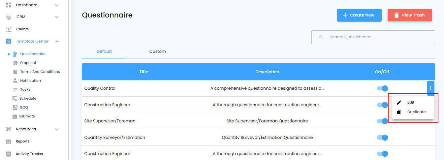Toggle off the Quality Control questionnaire

(382, 88)
